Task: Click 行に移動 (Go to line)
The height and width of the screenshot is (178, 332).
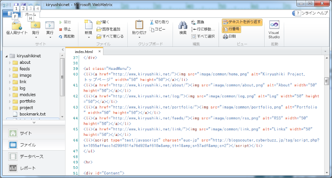Action: tap(203, 29)
